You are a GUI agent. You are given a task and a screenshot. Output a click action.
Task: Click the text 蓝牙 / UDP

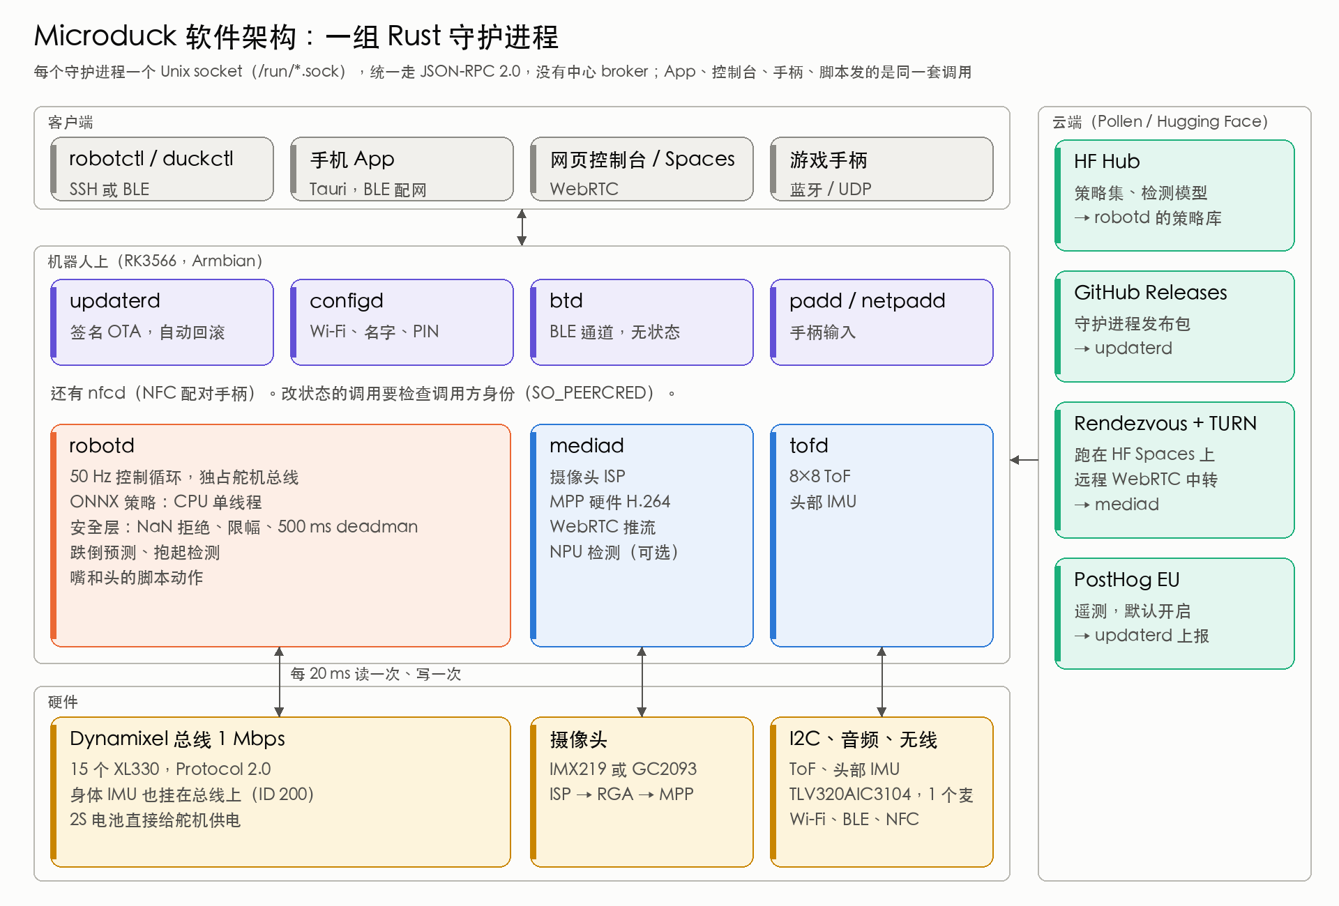[x=831, y=190]
